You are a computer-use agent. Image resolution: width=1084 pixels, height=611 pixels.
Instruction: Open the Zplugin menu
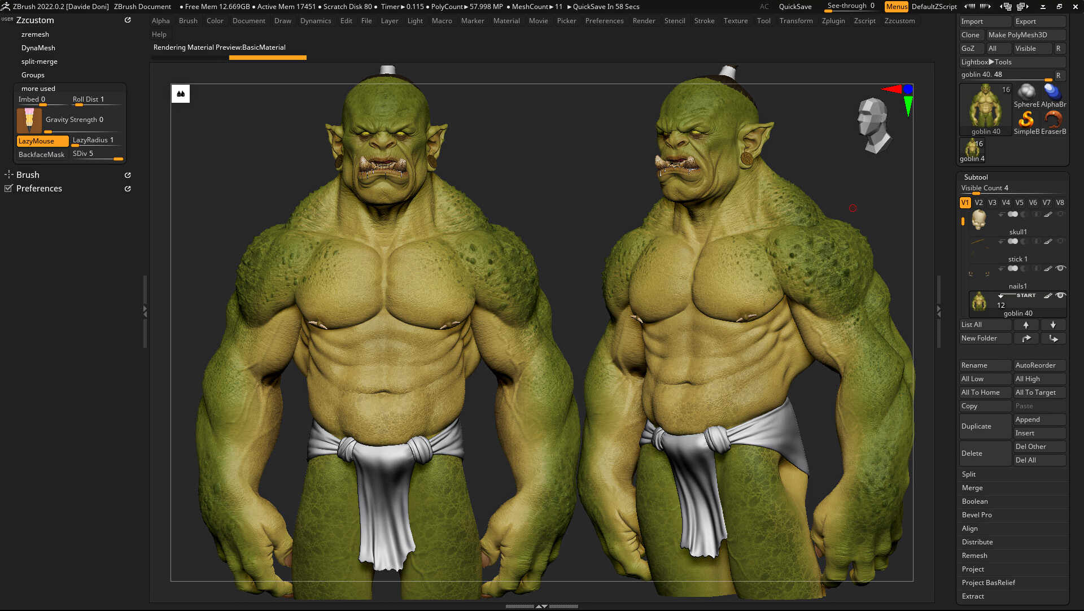point(833,21)
